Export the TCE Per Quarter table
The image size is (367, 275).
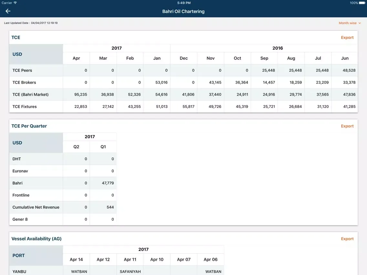347,126
